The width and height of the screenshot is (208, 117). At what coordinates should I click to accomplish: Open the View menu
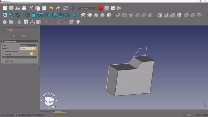coord(10,4)
